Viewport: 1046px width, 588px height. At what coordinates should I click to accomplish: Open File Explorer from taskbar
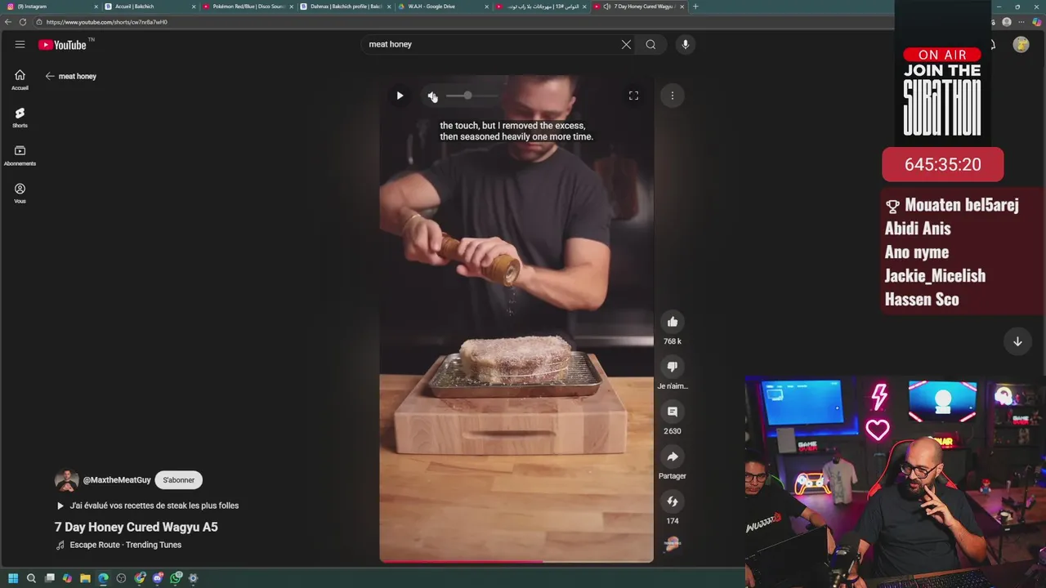(85, 578)
